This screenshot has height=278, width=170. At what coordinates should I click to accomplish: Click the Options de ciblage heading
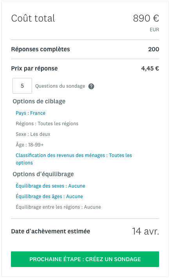(39, 101)
